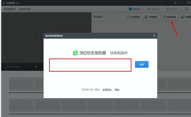191x117 pixels.
Task: Click the skip-to-start playback icon
Action: (36, 67)
